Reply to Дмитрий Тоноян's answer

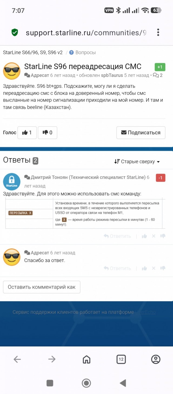[x=117, y=236]
